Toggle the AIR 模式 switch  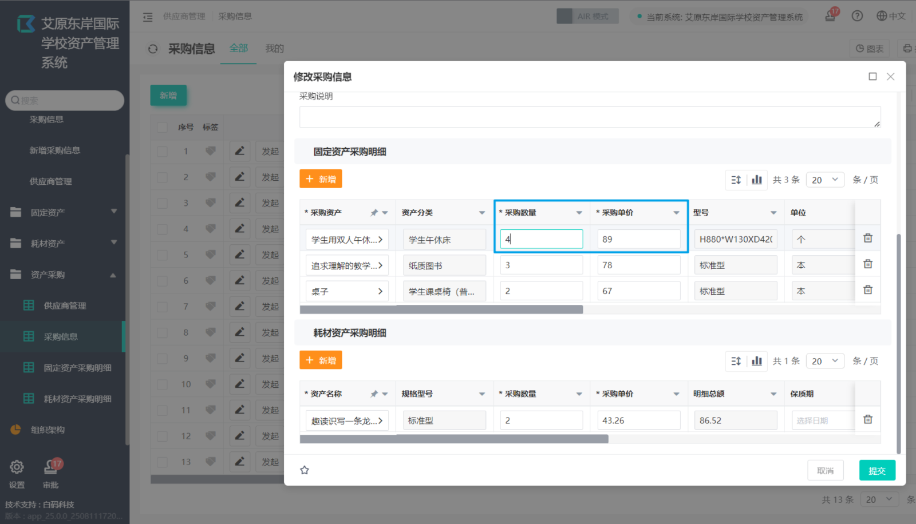tap(587, 16)
